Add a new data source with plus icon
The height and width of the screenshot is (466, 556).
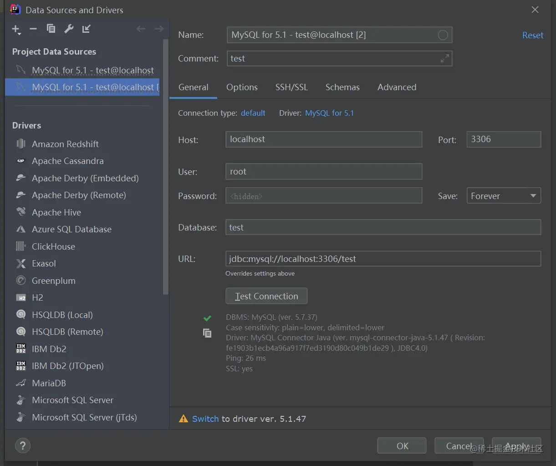tap(16, 29)
